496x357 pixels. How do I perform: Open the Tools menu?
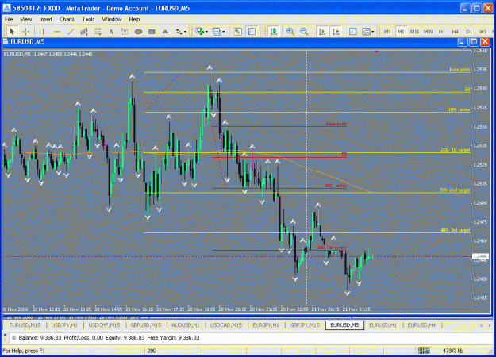pos(88,19)
